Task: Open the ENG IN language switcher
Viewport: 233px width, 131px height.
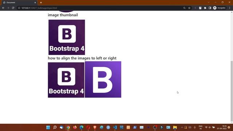Action: click(x=201, y=127)
